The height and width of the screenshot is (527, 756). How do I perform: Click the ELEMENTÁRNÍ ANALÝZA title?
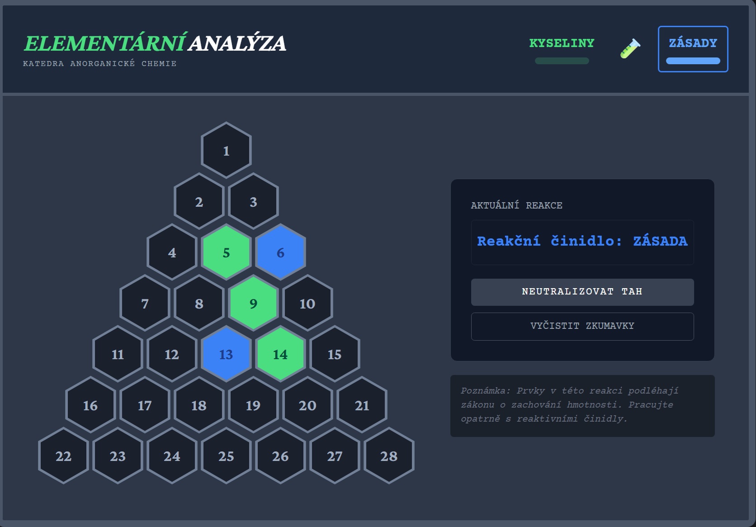[155, 43]
